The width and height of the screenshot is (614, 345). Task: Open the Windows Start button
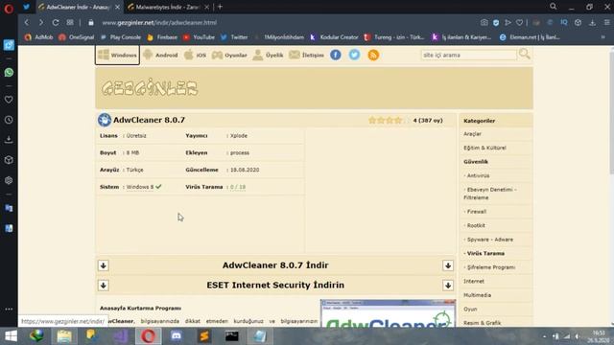point(11,336)
